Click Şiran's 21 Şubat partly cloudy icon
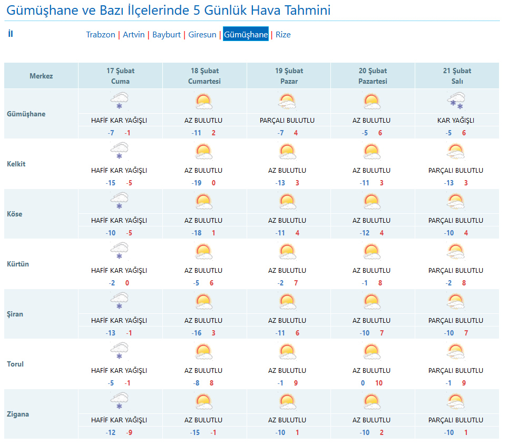 tap(456, 301)
